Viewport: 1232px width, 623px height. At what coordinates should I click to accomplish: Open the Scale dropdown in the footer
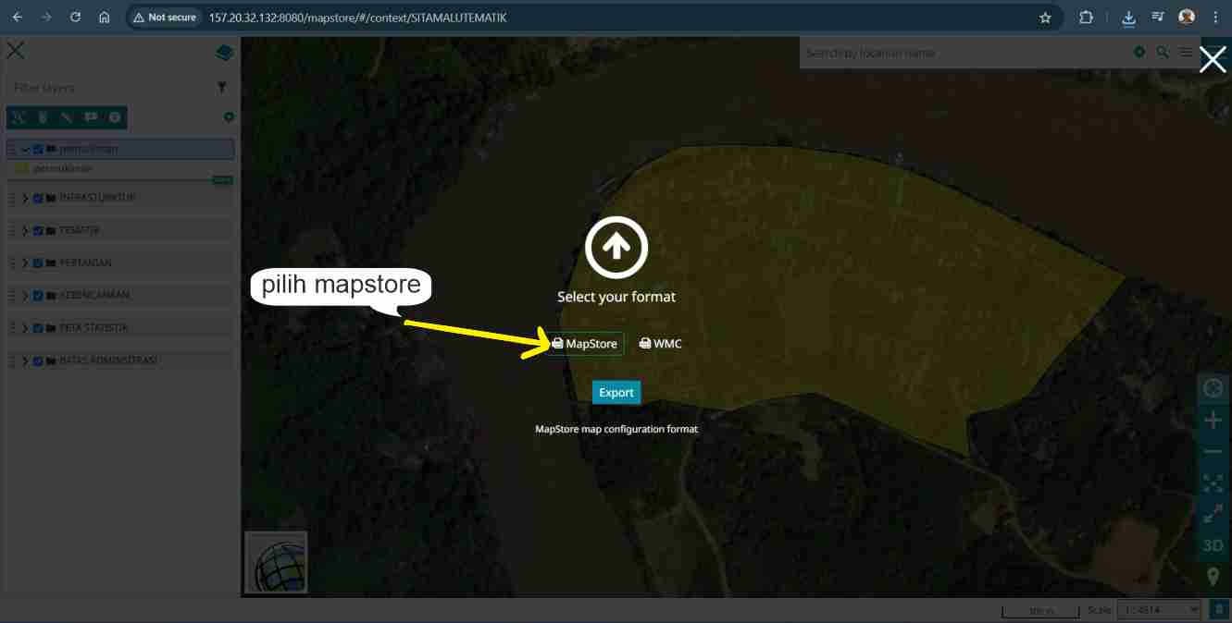1159,610
